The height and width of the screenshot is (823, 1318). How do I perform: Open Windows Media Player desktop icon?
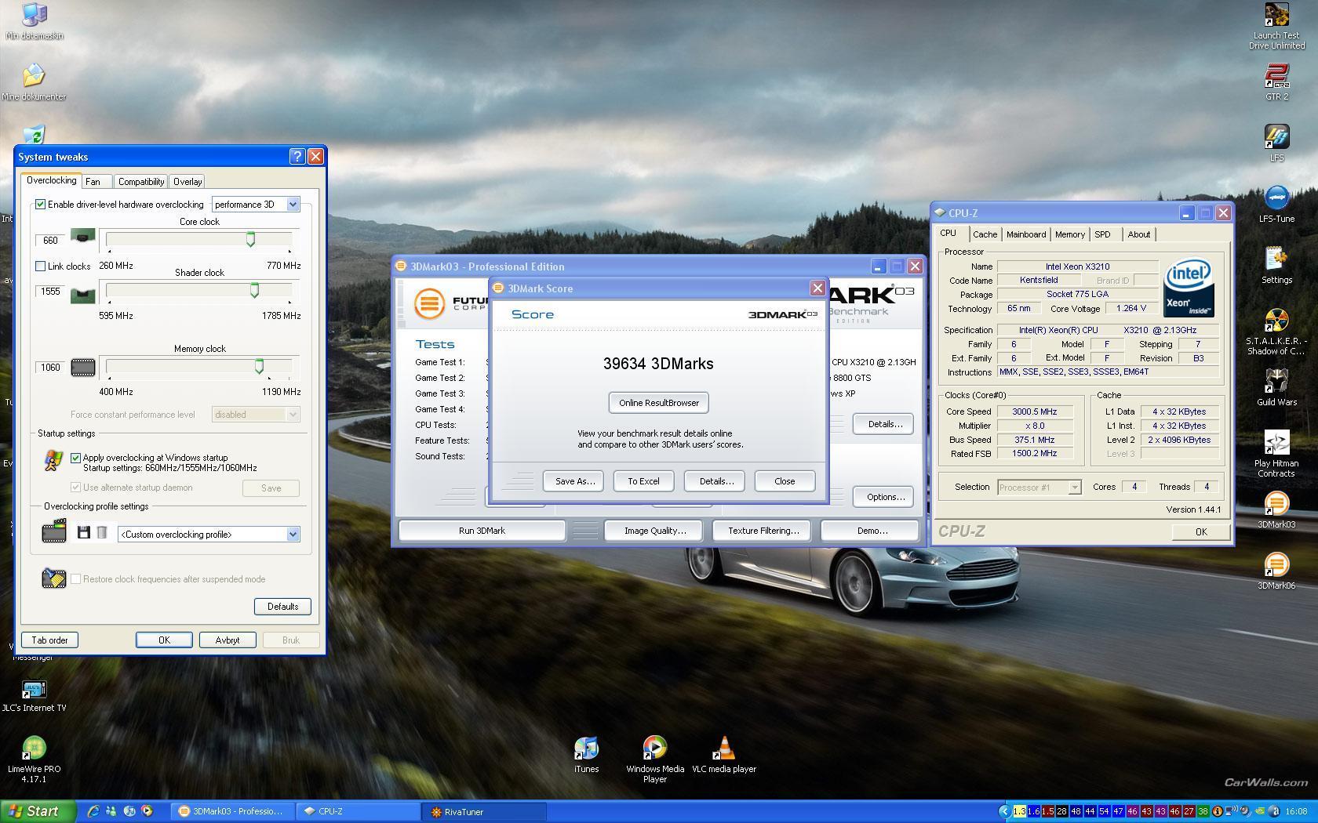point(655,760)
